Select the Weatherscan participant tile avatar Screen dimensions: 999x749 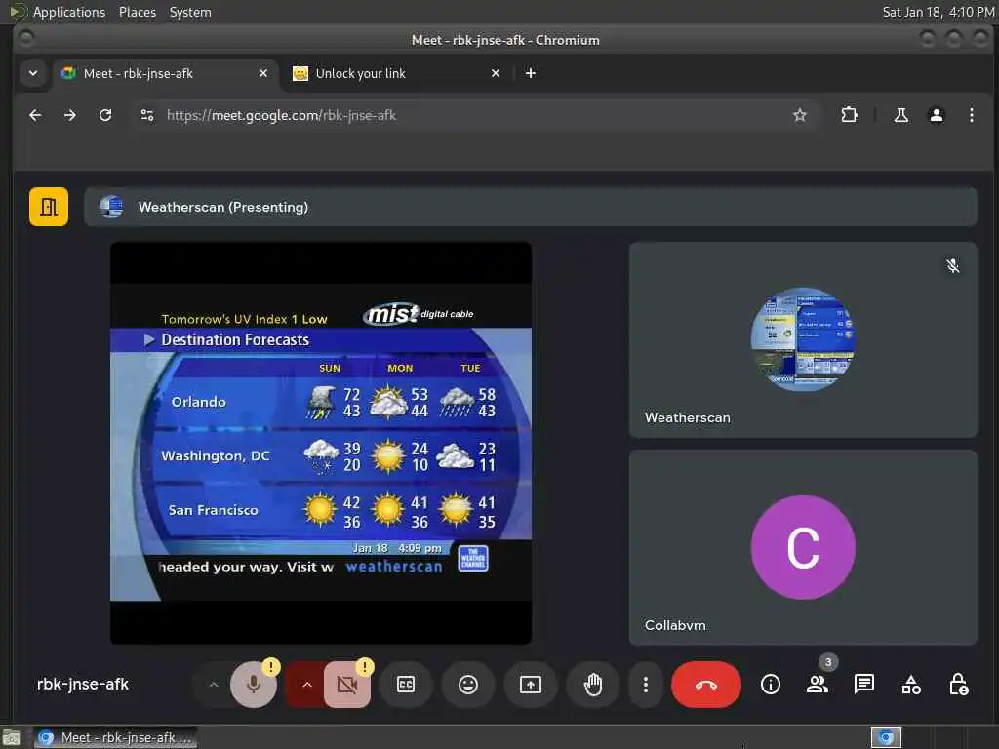[x=803, y=338]
